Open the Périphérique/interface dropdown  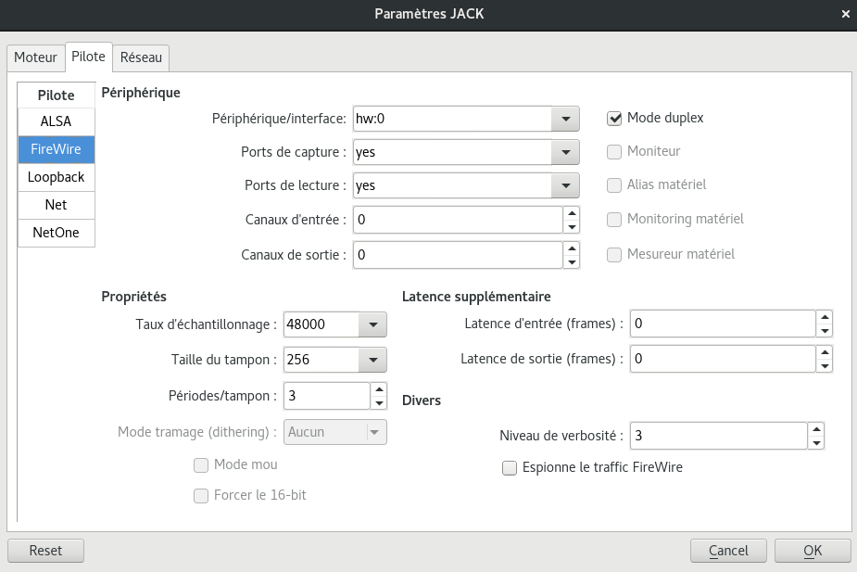[564, 119]
